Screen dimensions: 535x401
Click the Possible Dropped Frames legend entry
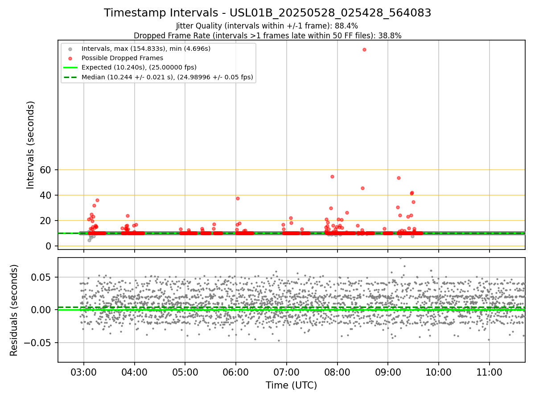[x=122, y=58]
